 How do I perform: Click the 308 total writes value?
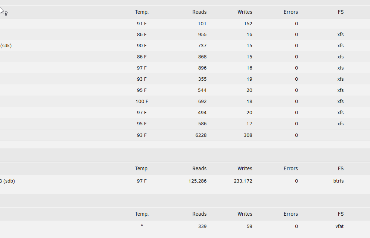pos(248,135)
